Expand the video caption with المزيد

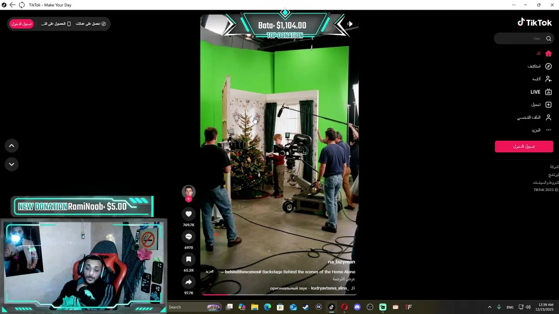click(x=210, y=272)
